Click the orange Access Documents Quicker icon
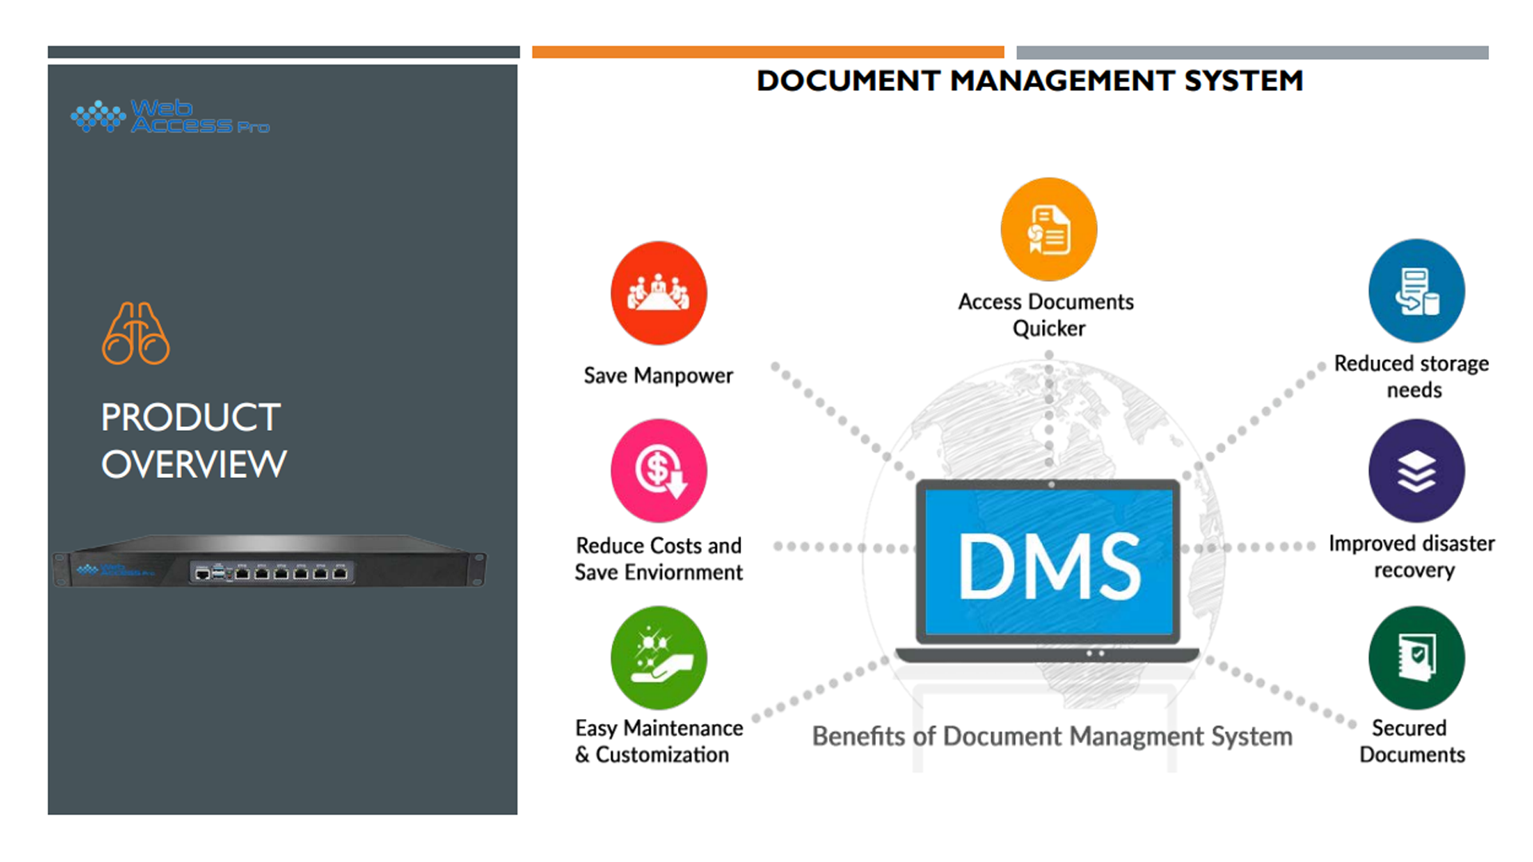Image resolution: width=1533 pixels, height=862 pixels. pyautogui.click(x=1048, y=230)
